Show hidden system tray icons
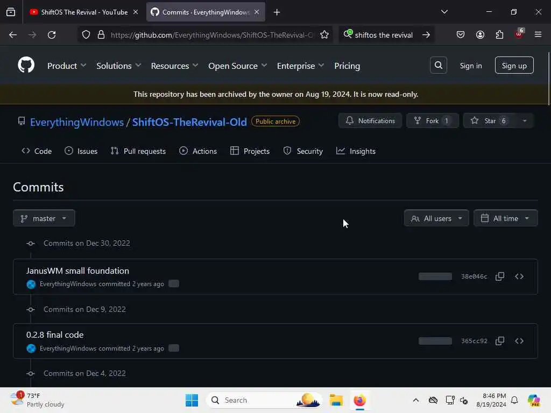The height and width of the screenshot is (413, 551). (x=416, y=400)
